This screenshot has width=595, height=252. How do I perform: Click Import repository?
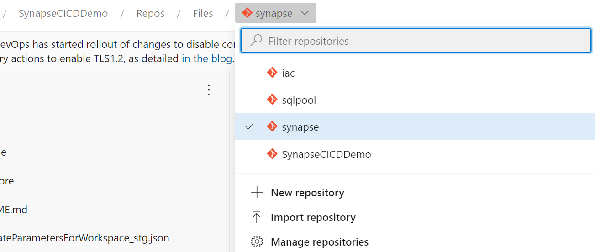tap(313, 217)
